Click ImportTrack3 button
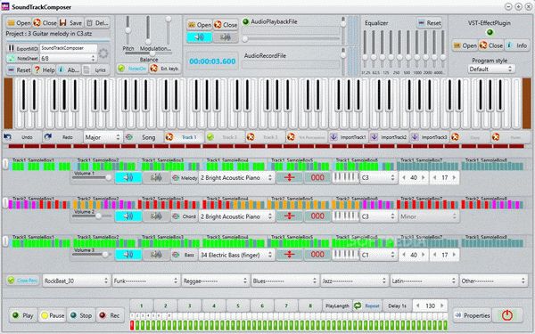Screen dimensions: 535x334 click(430, 137)
